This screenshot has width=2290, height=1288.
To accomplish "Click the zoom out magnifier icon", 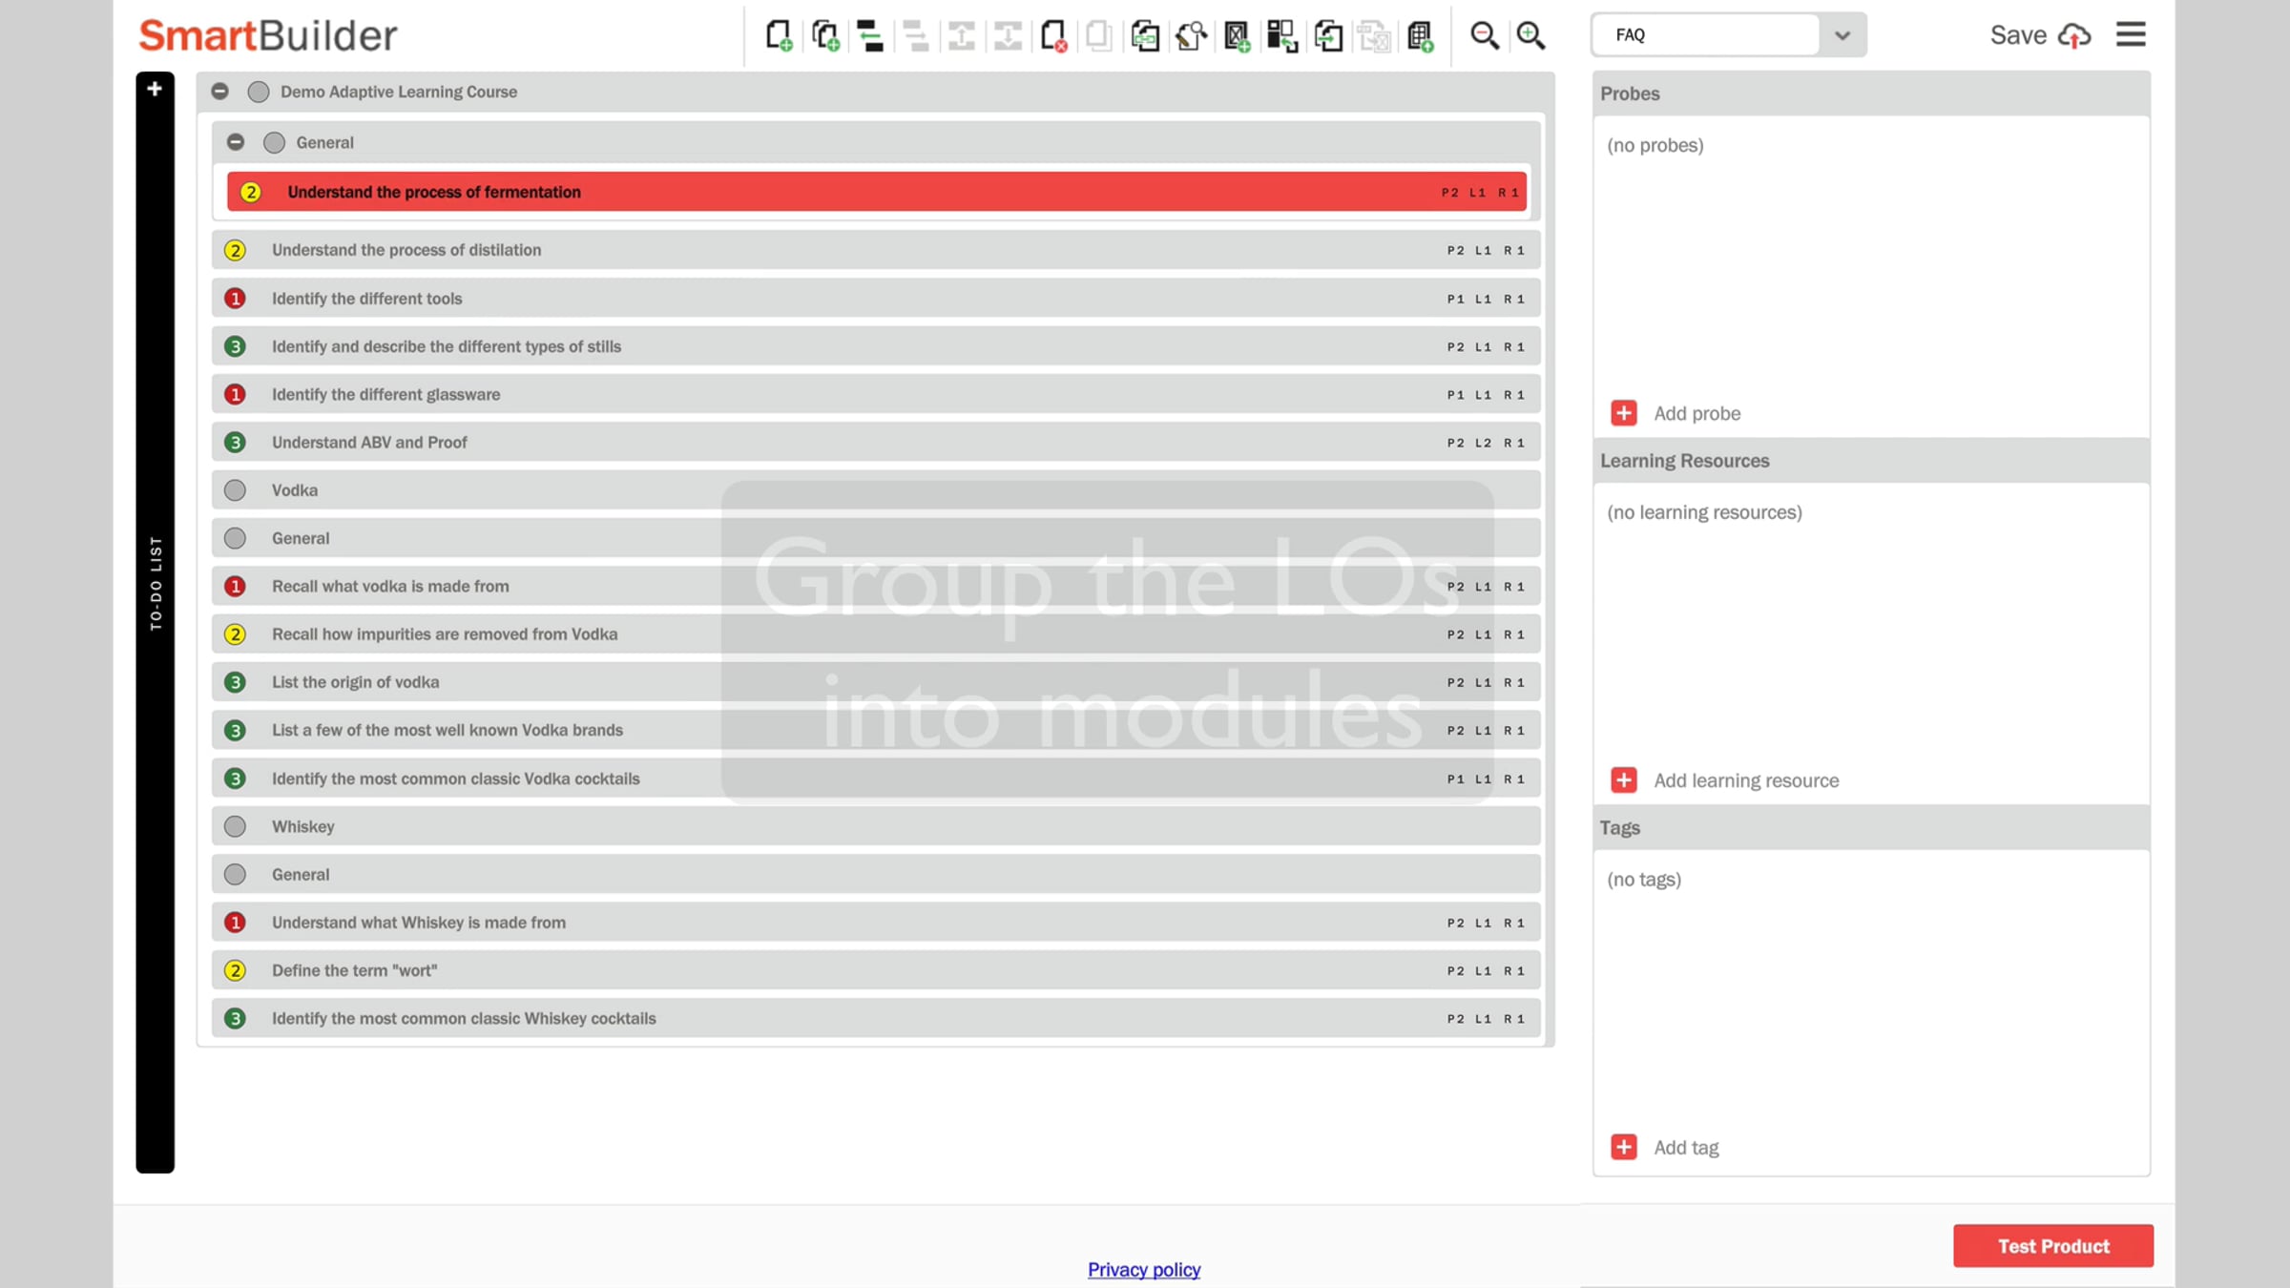I will pyautogui.click(x=1484, y=35).
